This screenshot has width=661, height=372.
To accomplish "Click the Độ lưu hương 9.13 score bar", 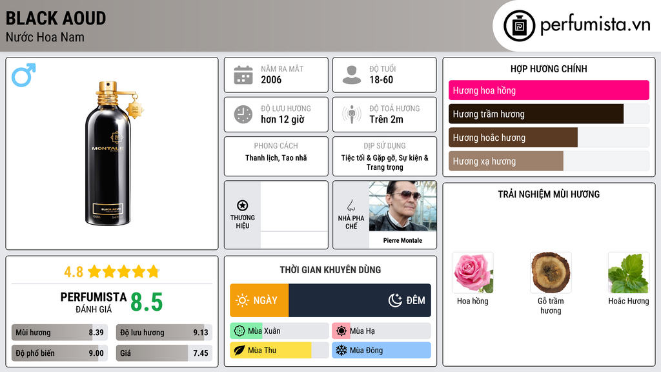I will (164, 333).
